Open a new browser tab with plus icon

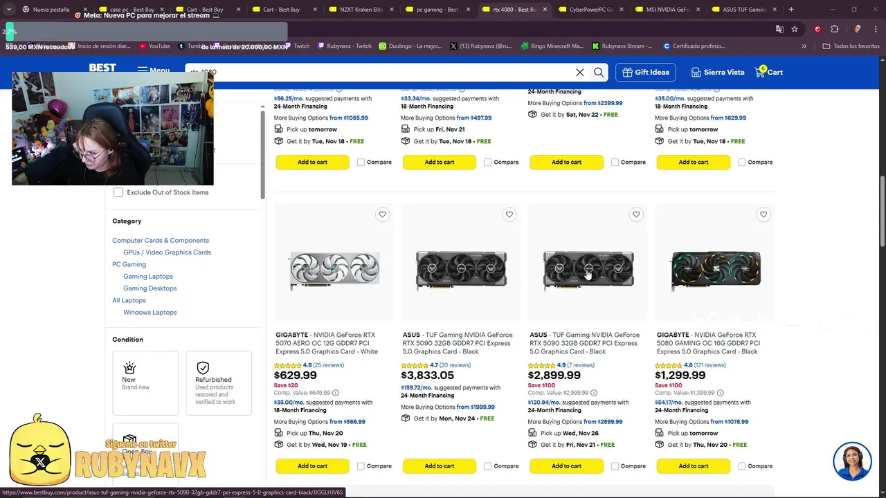[791, 10]
